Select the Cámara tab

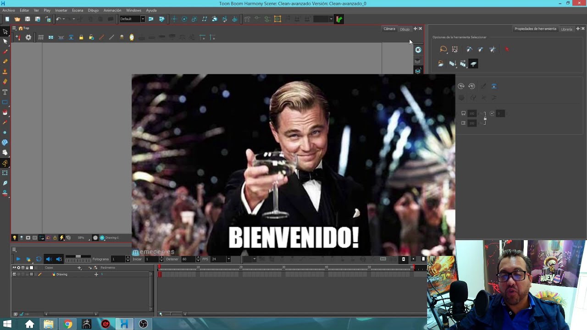(389, 29)
